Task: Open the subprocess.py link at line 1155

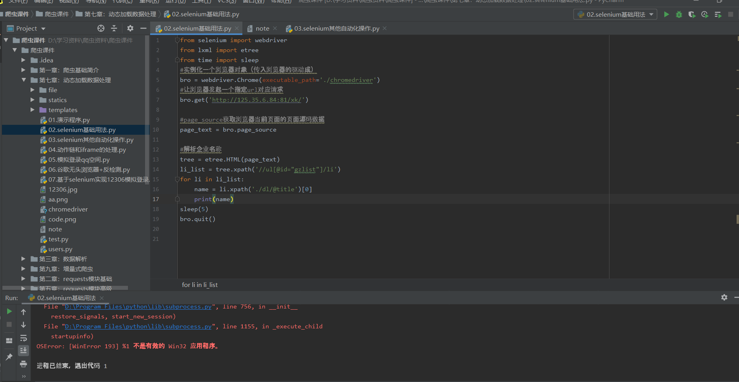Action: 138,326
